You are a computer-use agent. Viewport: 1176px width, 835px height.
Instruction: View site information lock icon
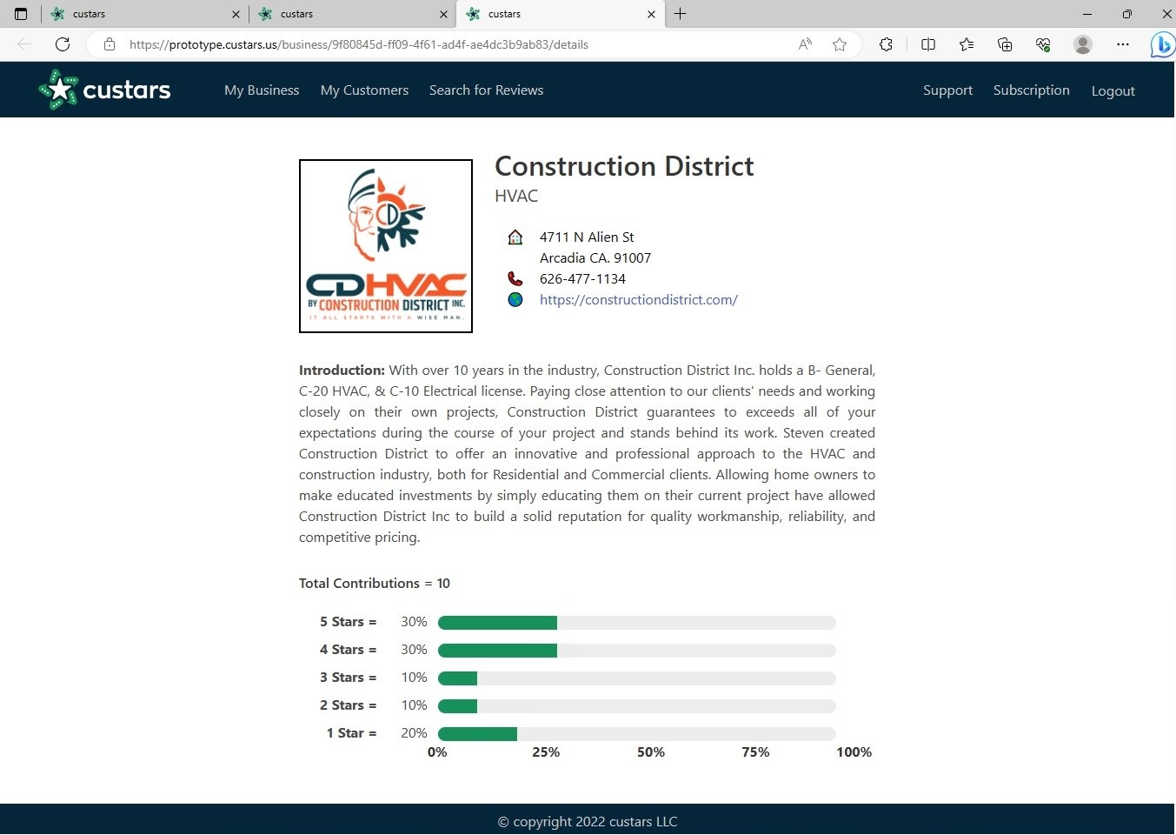click(110, 44)
